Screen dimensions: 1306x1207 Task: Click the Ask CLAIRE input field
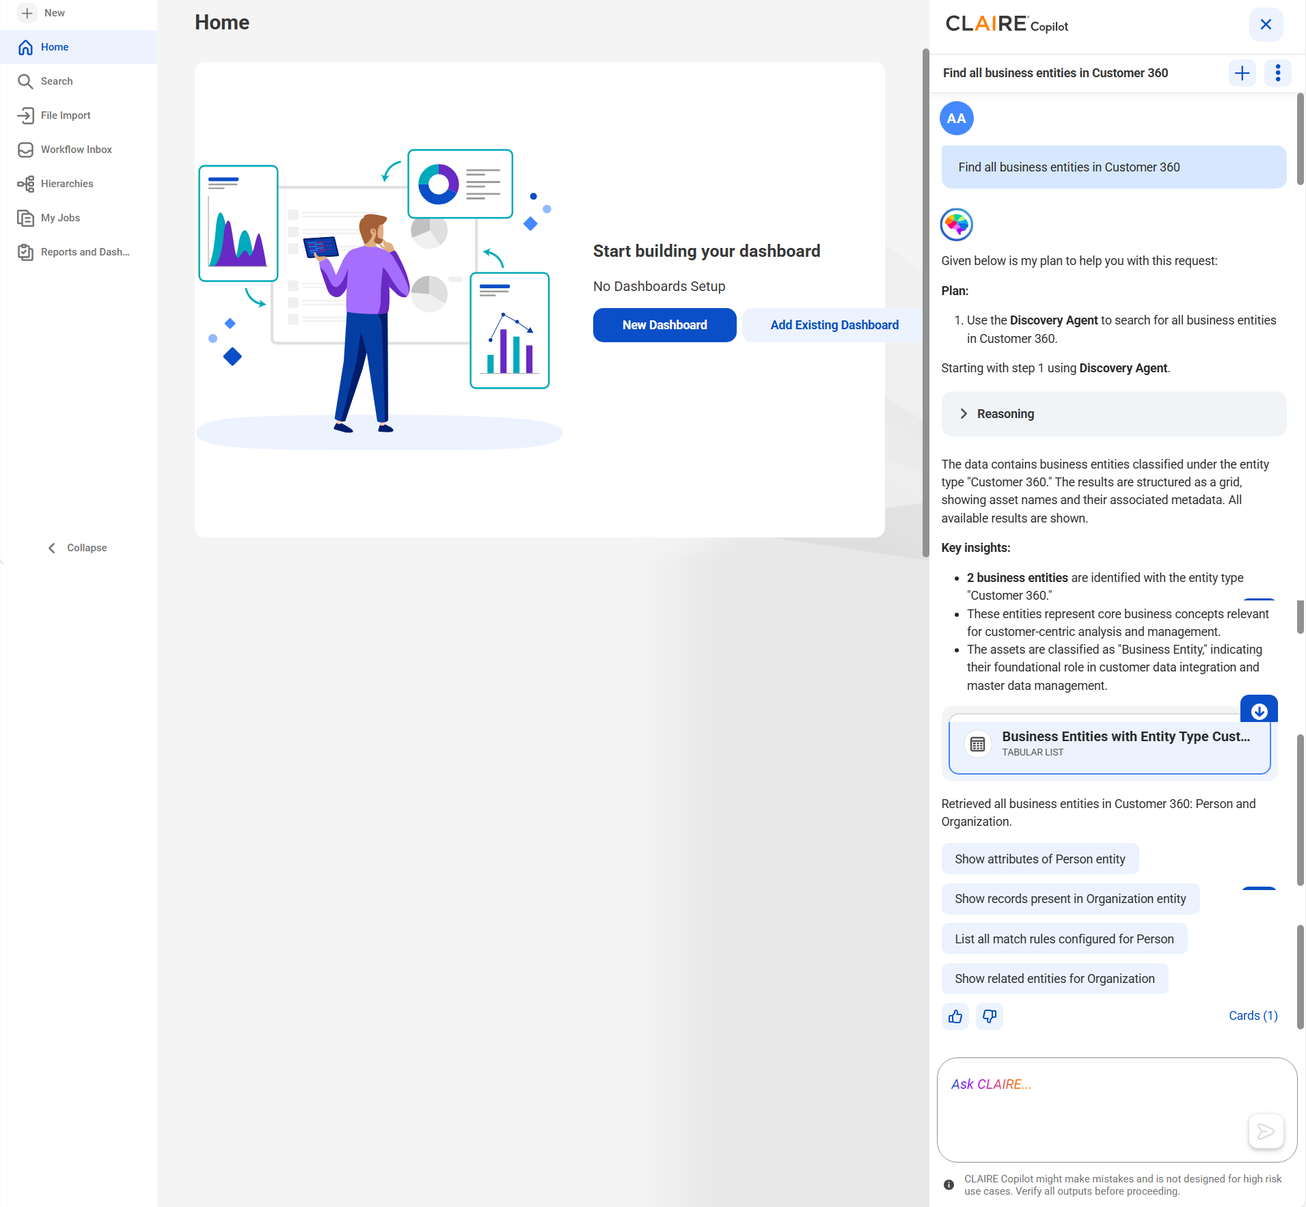(x=1117, y=1110)
